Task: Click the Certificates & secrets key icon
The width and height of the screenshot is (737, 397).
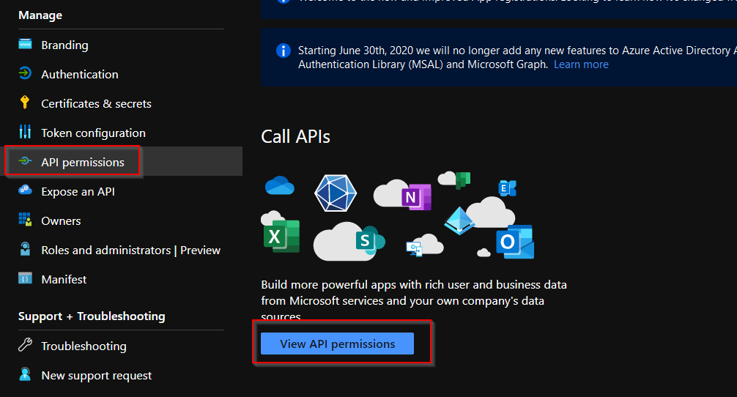Action: coord(26,103)
